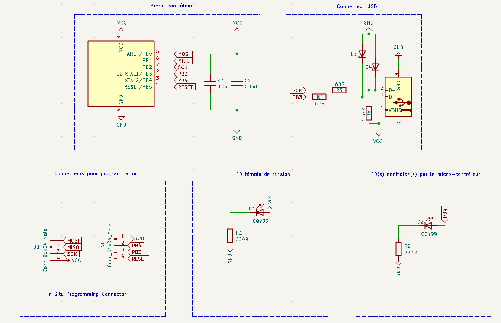Select the "In Situ Programming Connector" text
The width and height of the screenshot is (501, 323).
(87, 294)
